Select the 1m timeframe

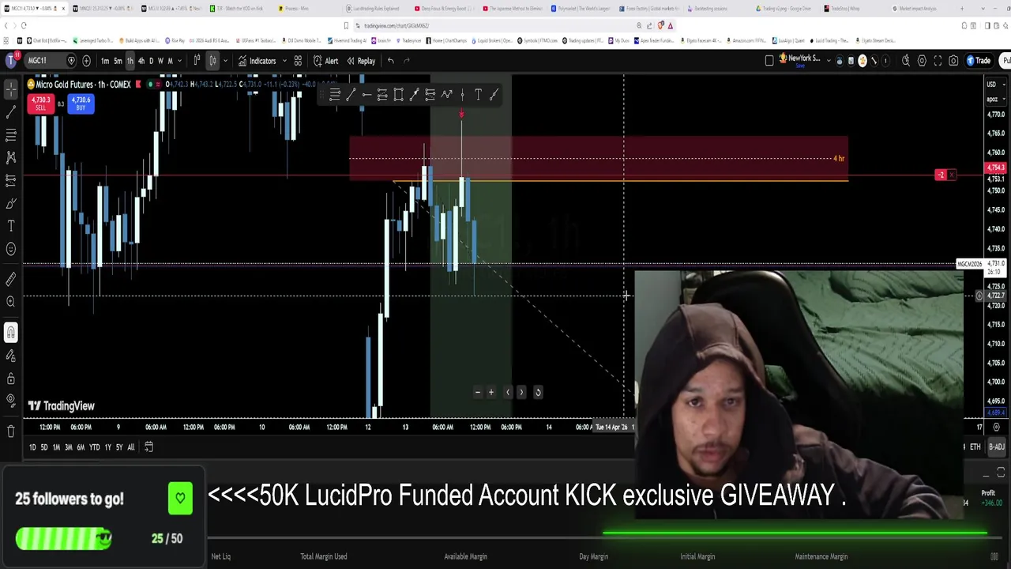coord(105,61)
